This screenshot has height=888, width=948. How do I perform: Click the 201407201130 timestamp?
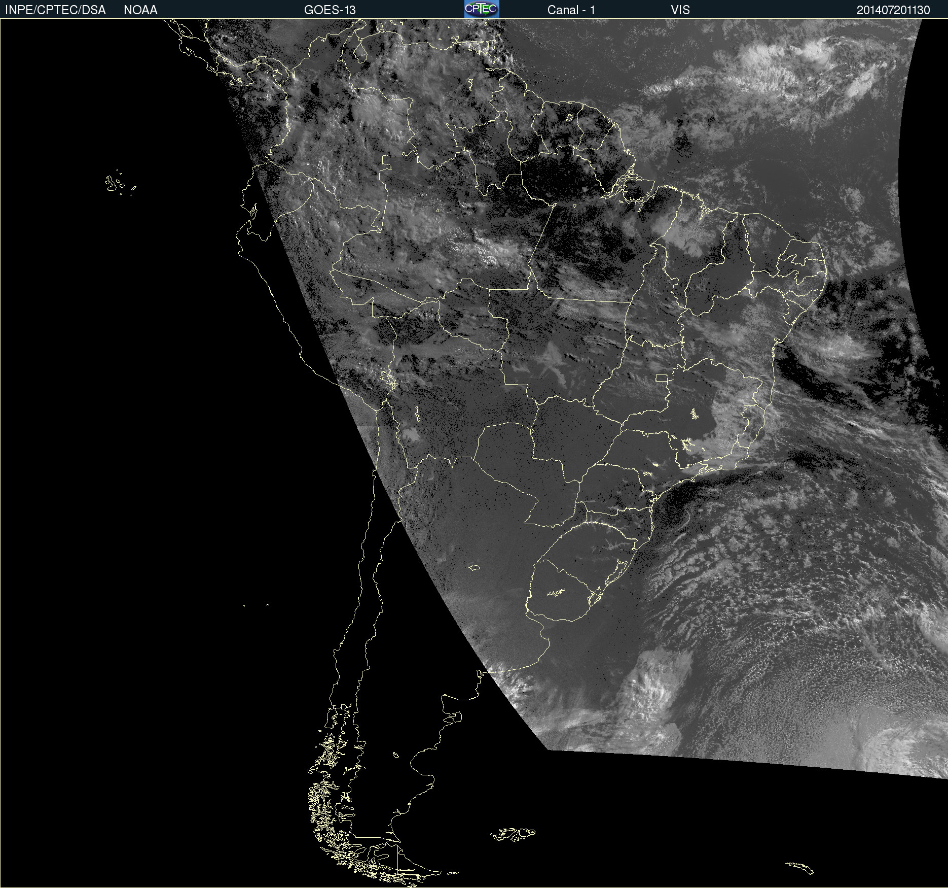point(893,10)
